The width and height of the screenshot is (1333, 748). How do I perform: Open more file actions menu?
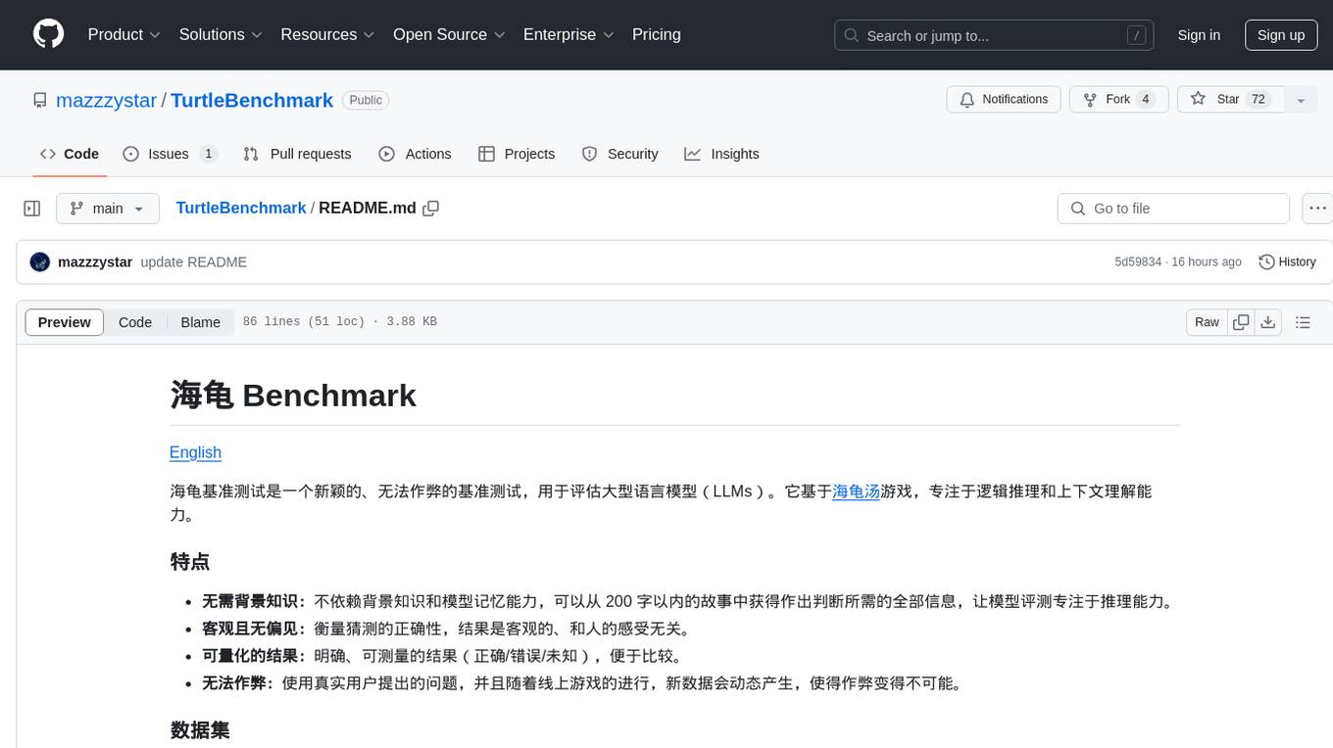[1317, 209]
